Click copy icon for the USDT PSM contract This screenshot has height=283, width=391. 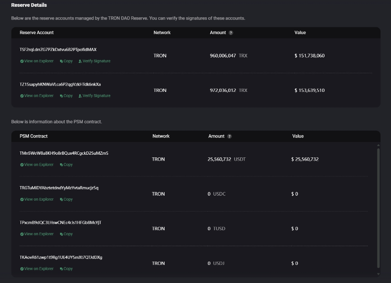pyautogui.click(x=61, y=165)
